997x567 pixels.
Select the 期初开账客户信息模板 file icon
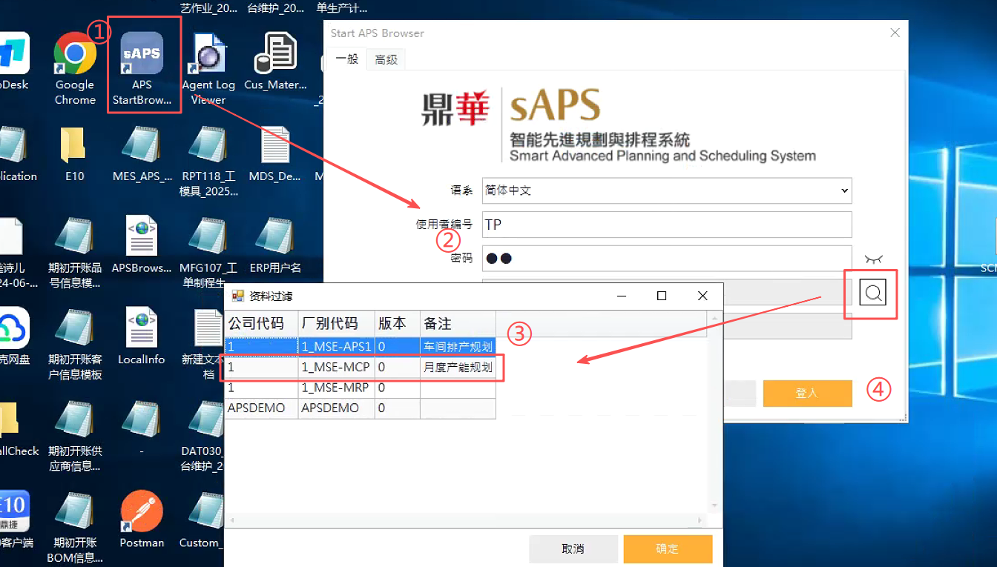[74, 345]
